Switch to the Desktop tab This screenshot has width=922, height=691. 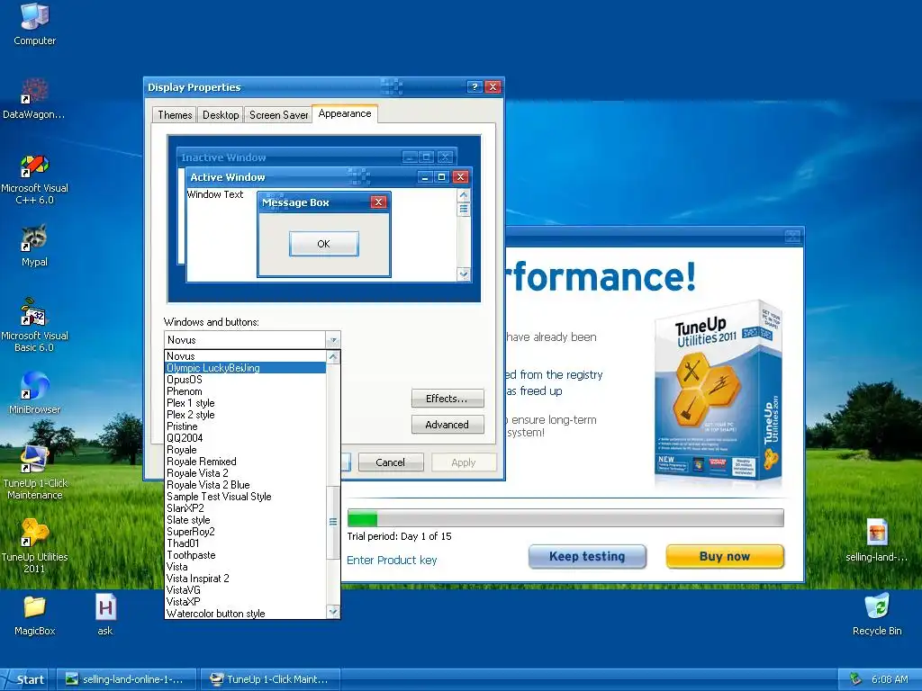(221, 115)
